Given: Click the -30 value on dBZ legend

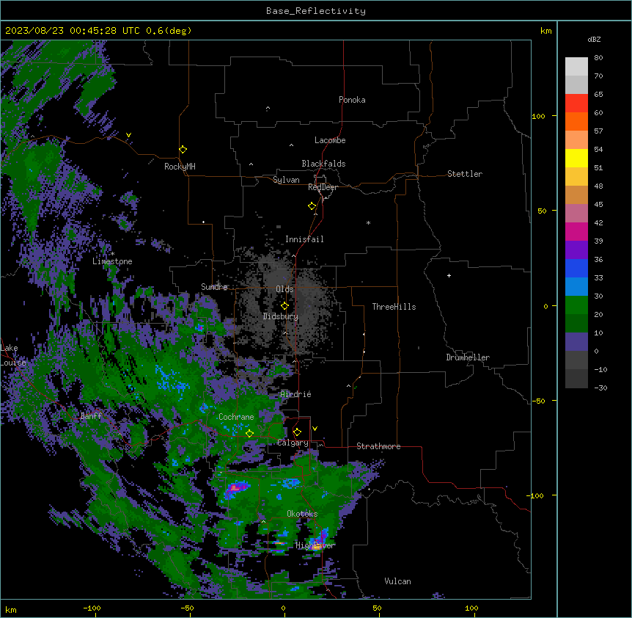Looking at the screenshot, I should 600,388.
